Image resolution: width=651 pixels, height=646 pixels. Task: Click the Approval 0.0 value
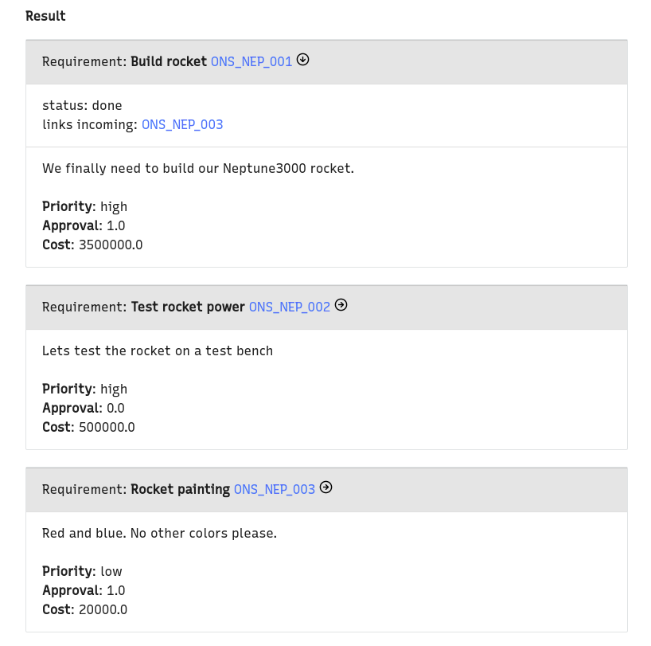point(115,408)
